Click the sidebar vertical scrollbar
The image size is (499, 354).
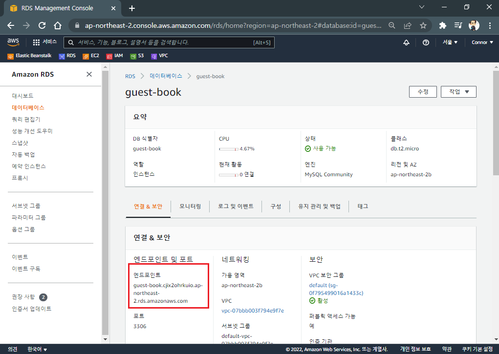click(106, 202)
